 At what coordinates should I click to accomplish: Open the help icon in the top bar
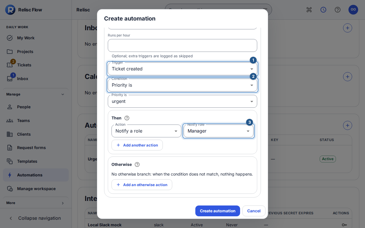(x=338, y=10)
